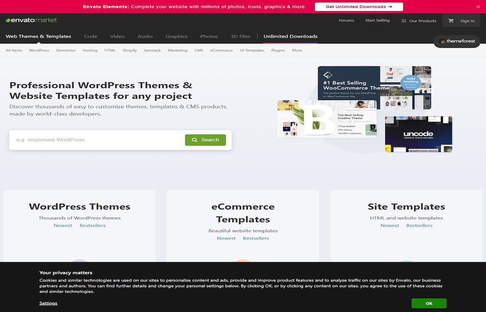View Newest eCommerce Templates
Viewport: 486px width, 312px height.
[226, 238]
